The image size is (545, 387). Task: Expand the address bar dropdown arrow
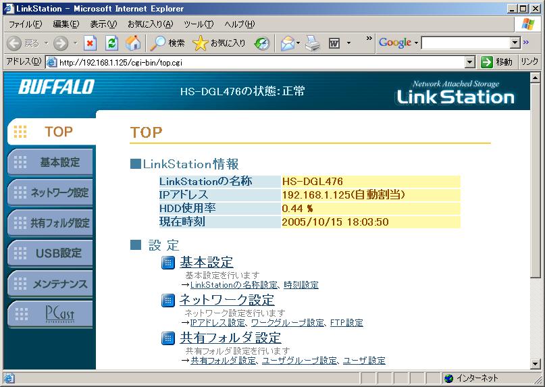coord(470,62)
